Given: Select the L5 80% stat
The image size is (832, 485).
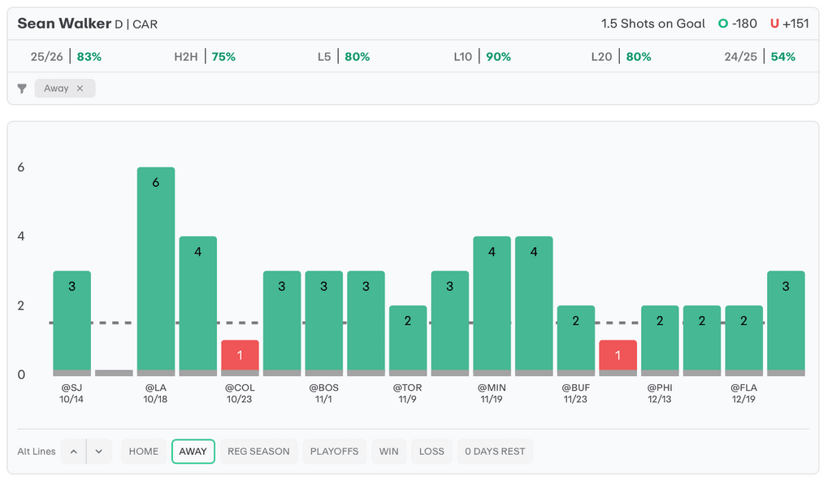Looking at the screenshot, I should [x=344, y=57].
